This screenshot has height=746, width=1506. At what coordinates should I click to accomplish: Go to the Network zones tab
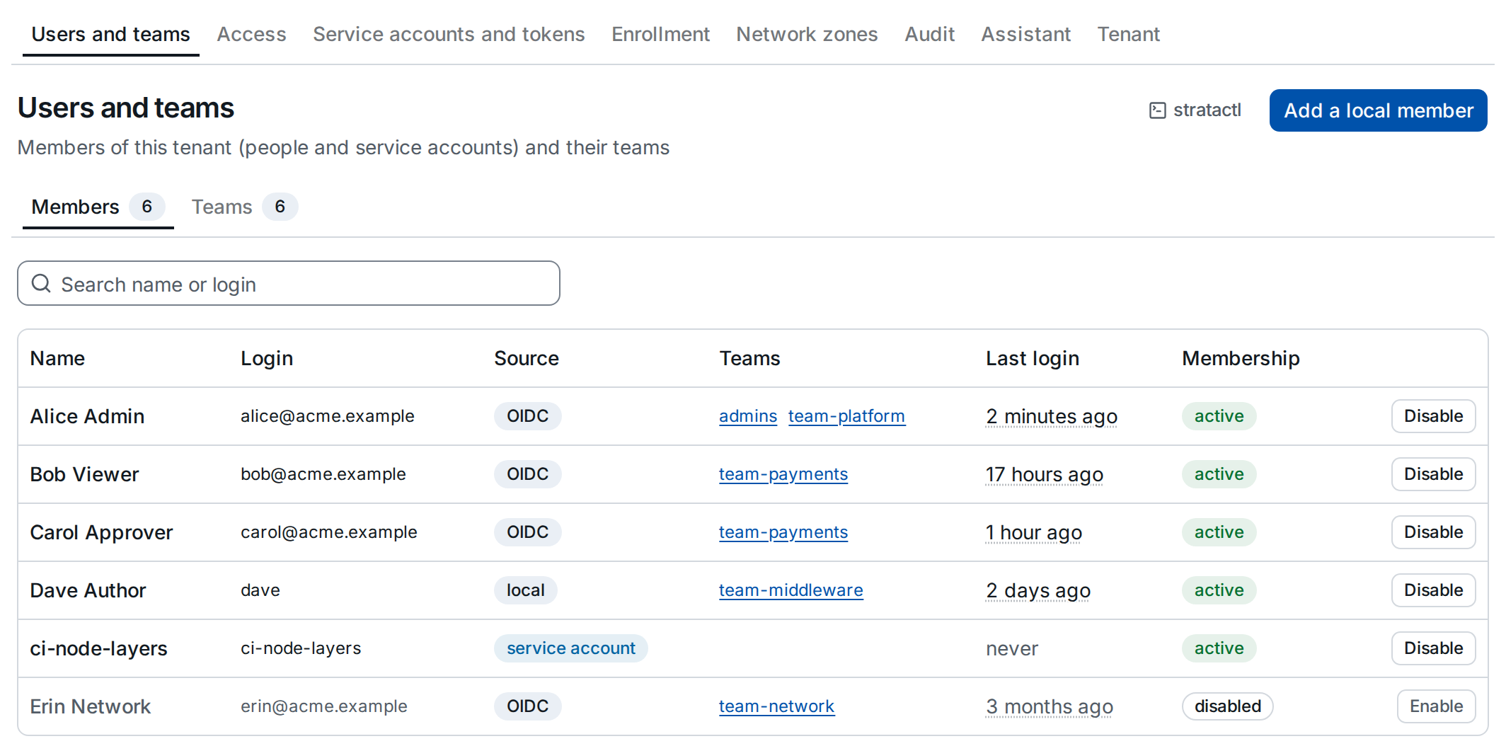pos(807,34)
